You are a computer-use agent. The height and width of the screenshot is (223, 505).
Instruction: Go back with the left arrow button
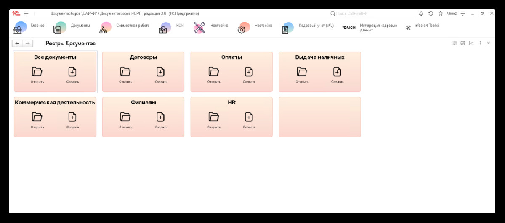click(x=17, y=43)
